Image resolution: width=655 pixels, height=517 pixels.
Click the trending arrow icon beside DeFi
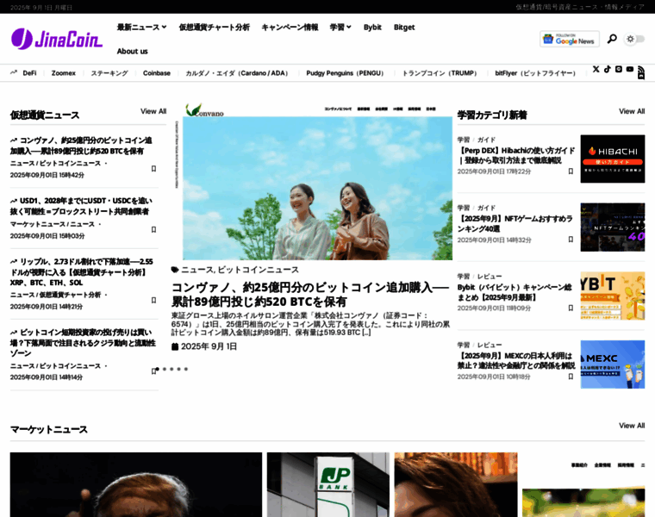point(14,72)
